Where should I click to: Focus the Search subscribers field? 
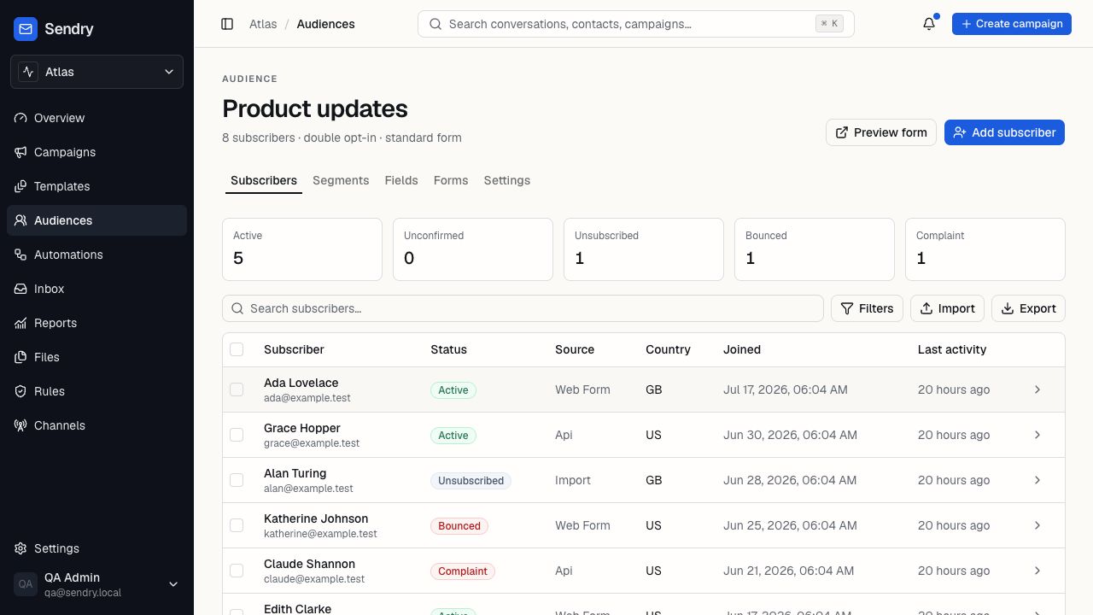pyautogui.click(x=523, y=308)
